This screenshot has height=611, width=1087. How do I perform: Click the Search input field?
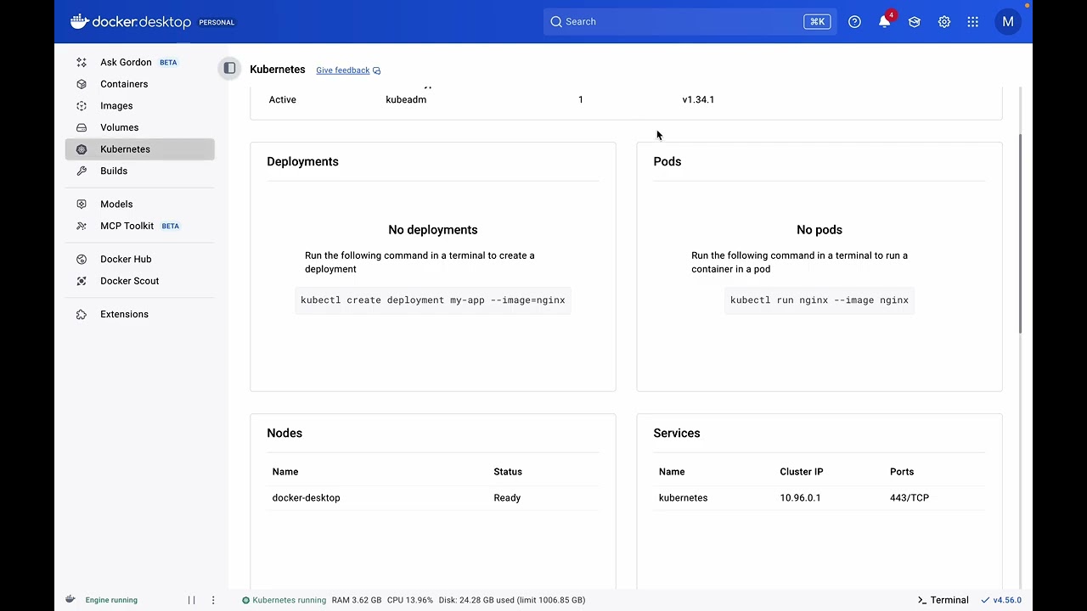[x=690, y=22]
